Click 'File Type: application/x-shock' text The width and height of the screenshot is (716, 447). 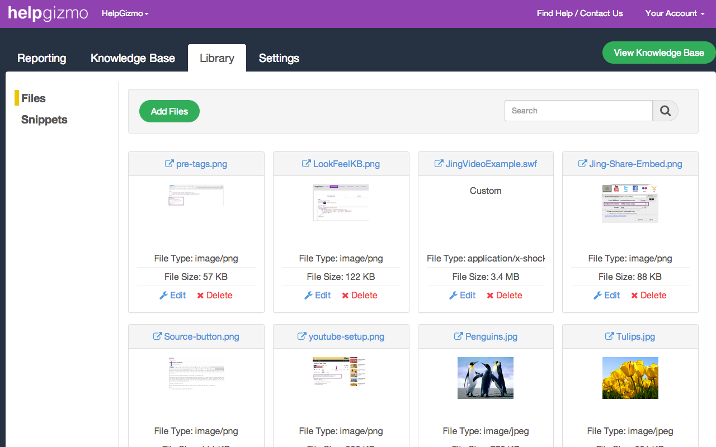pos(486,258)
